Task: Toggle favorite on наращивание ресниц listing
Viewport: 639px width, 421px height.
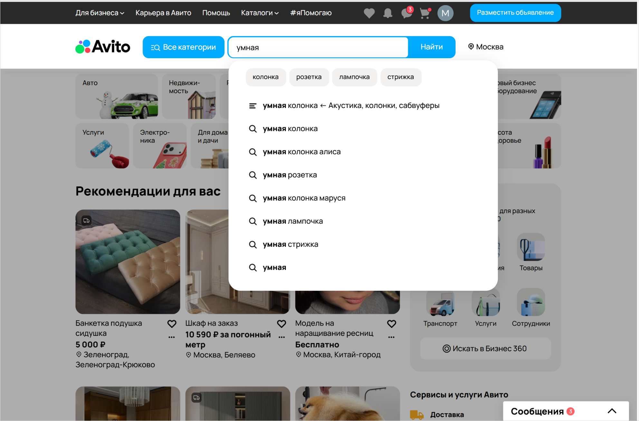Action: point(391,324)
